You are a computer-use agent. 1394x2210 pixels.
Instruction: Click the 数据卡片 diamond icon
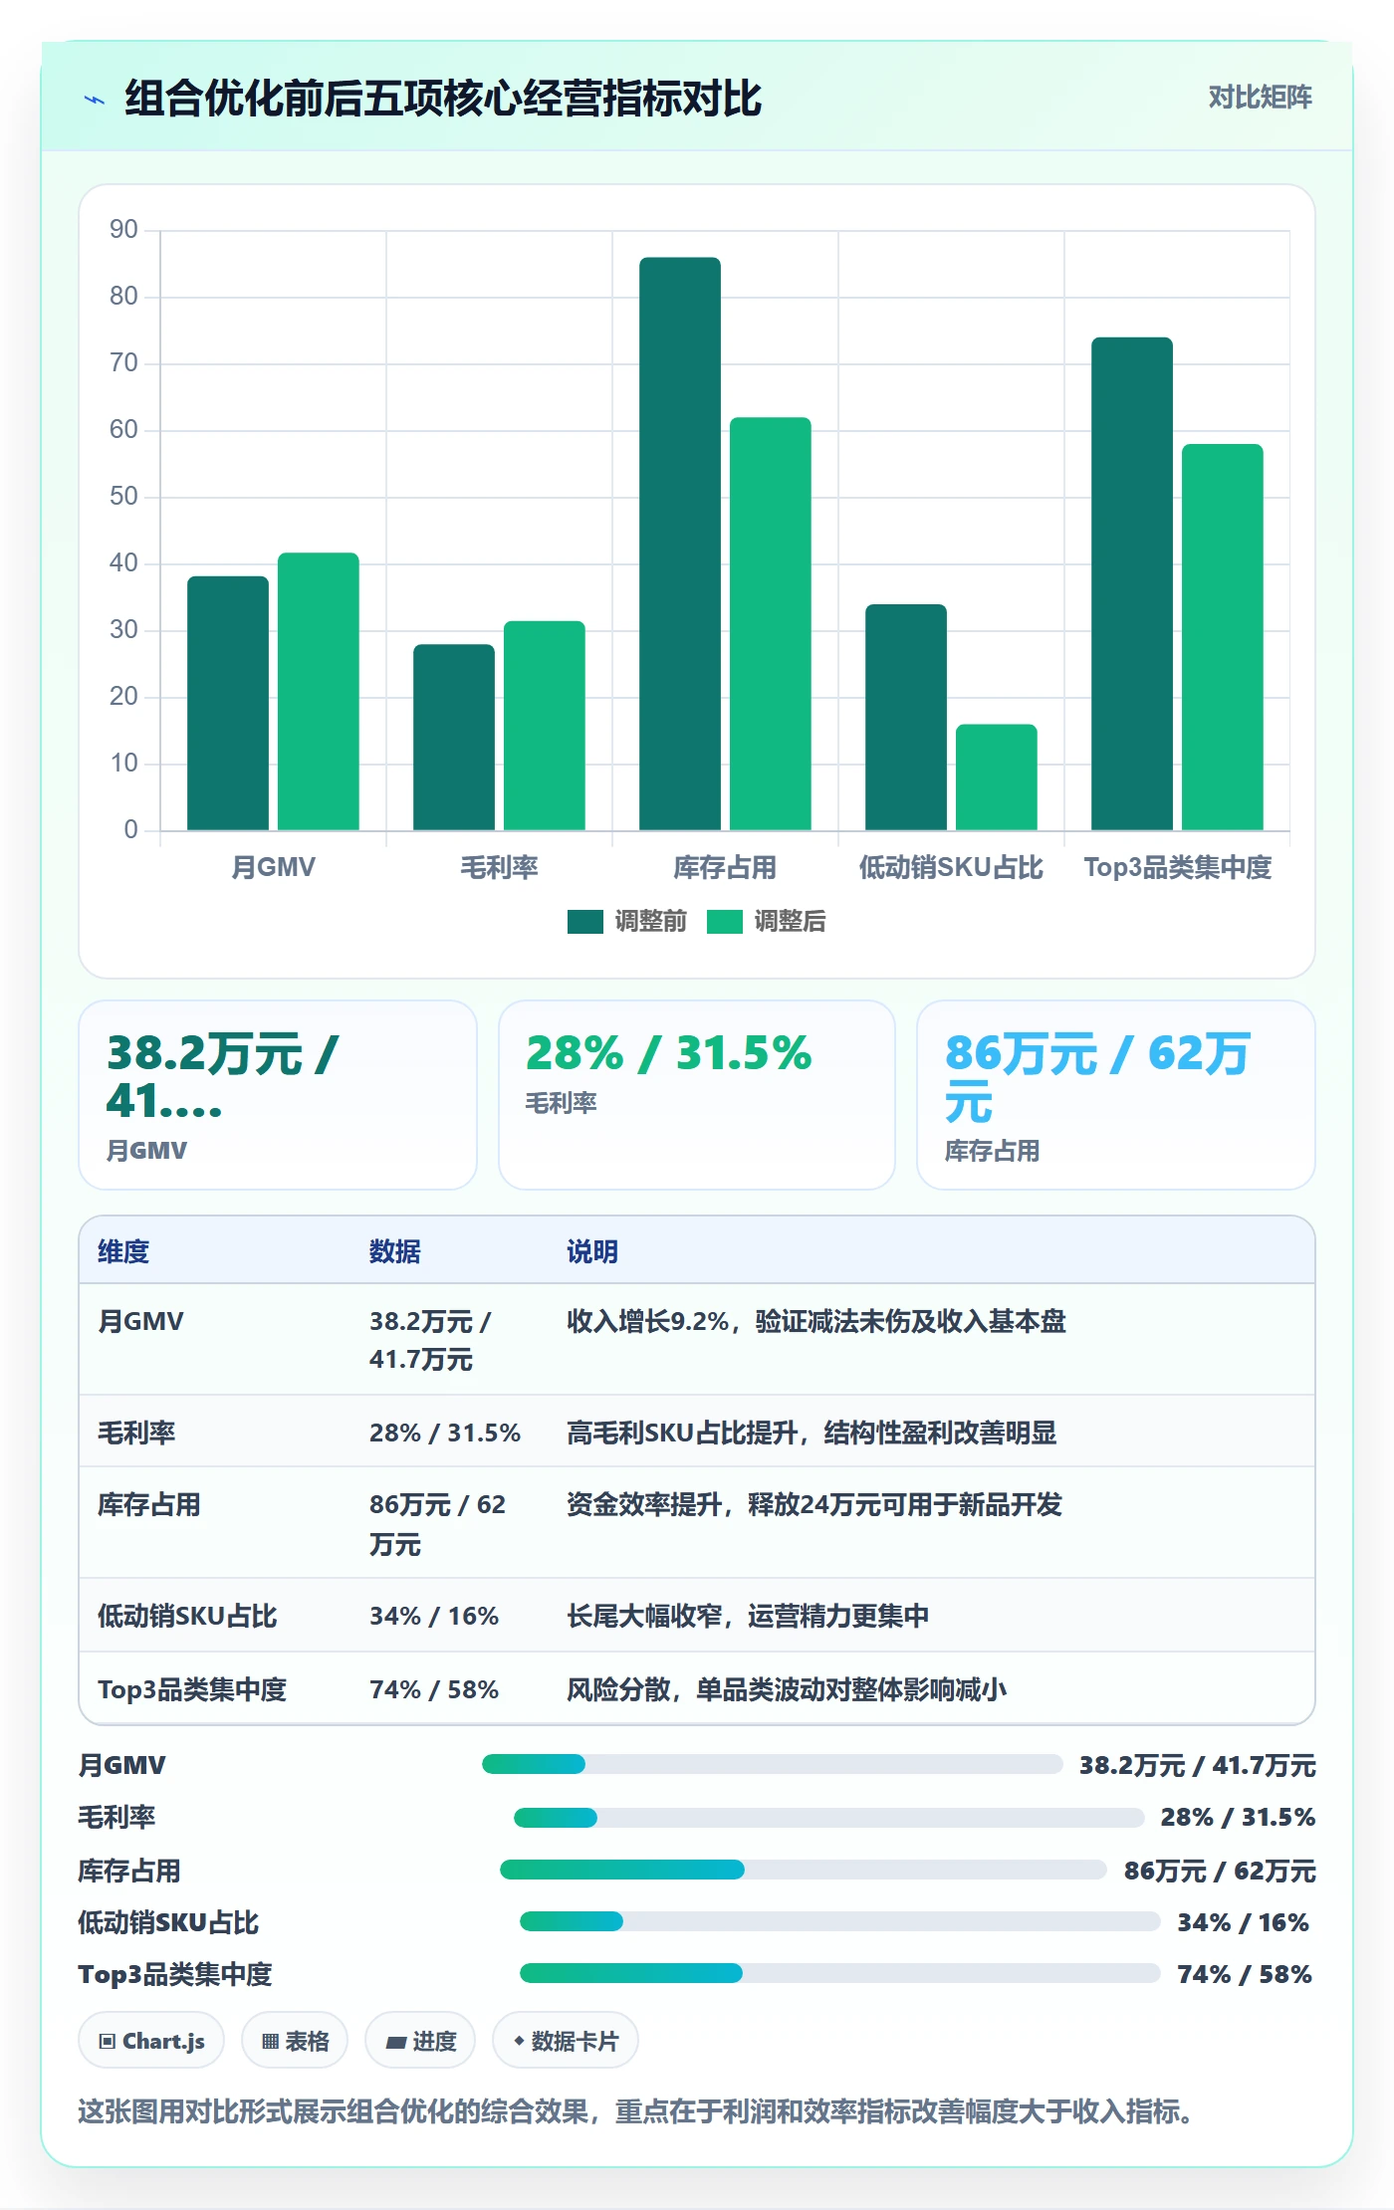(519, 2041)
